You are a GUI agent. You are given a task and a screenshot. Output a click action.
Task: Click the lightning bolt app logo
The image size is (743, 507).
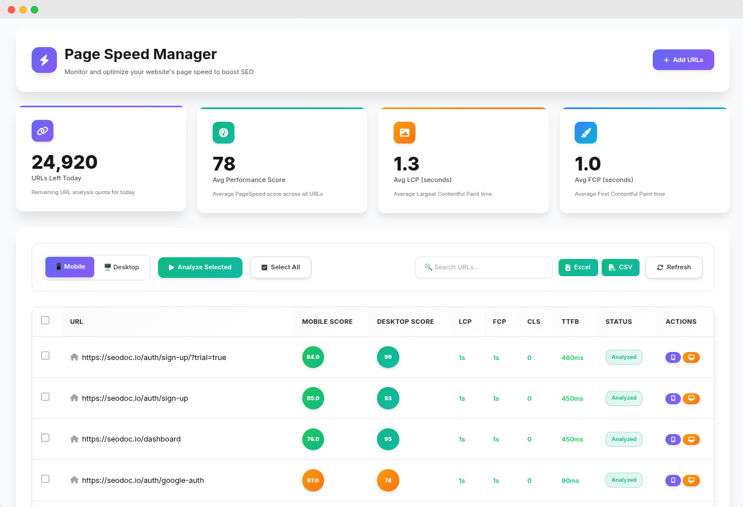coord(44,60)
